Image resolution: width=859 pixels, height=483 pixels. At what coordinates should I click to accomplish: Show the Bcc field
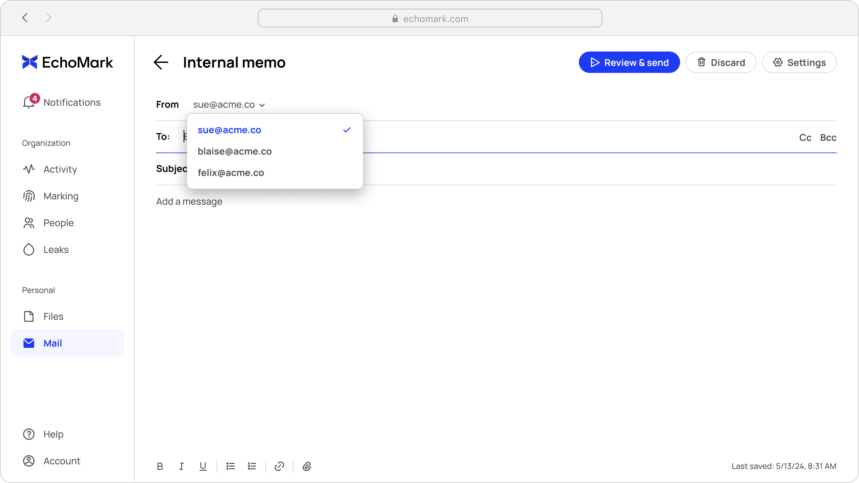[x=828, y=137]
